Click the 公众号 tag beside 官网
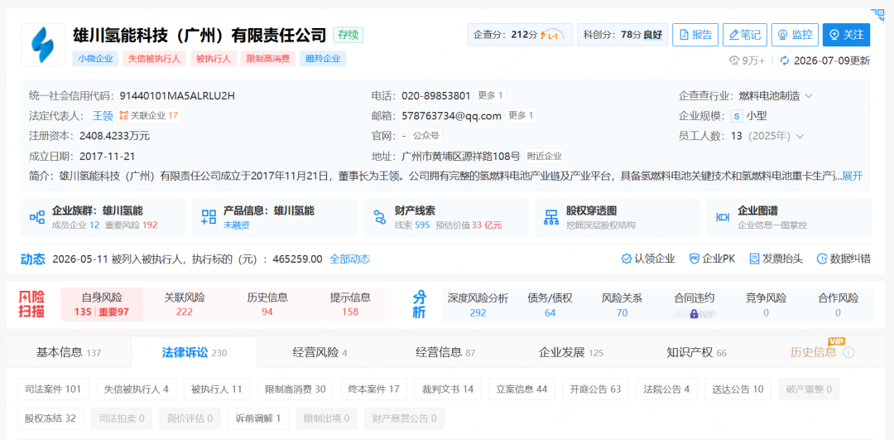Viewport: 894px width, 440px height. coord(426,136)
